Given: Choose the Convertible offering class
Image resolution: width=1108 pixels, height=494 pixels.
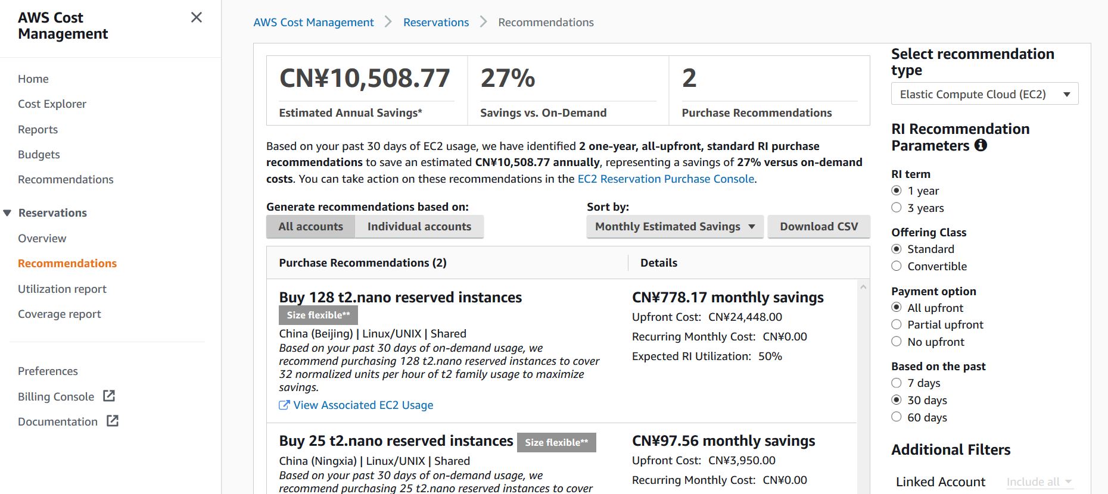Looking at the screenshot, I should pos(897,266).
